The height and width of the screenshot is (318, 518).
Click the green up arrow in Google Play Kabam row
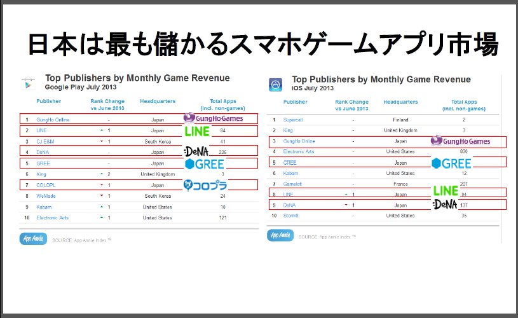click(102, 207)
